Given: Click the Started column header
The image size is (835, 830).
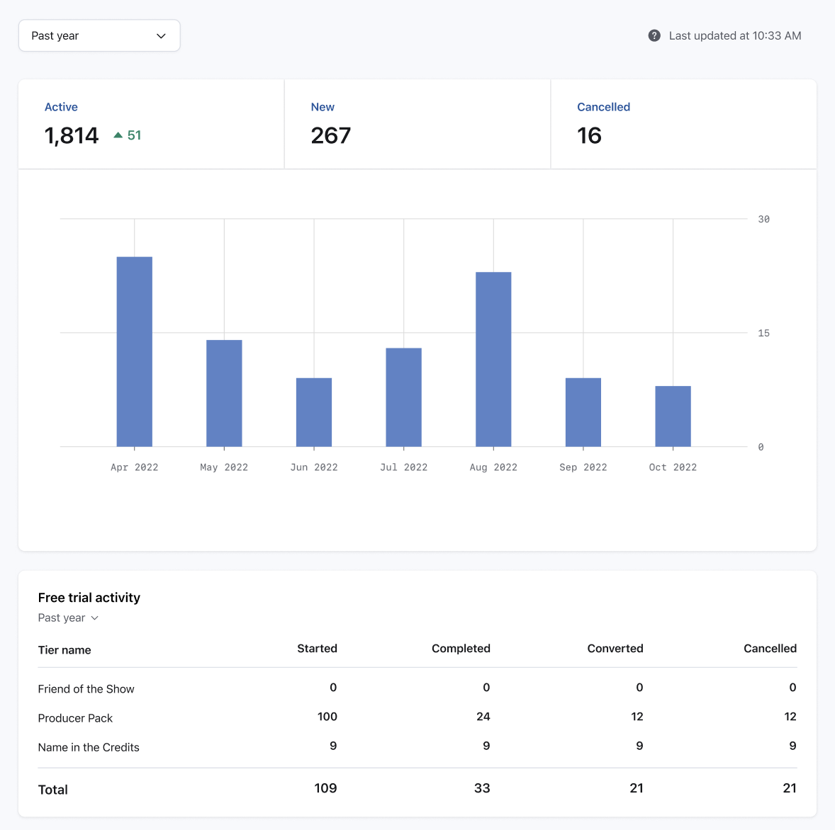Looking at the screenshot, I should pos(317,649).
